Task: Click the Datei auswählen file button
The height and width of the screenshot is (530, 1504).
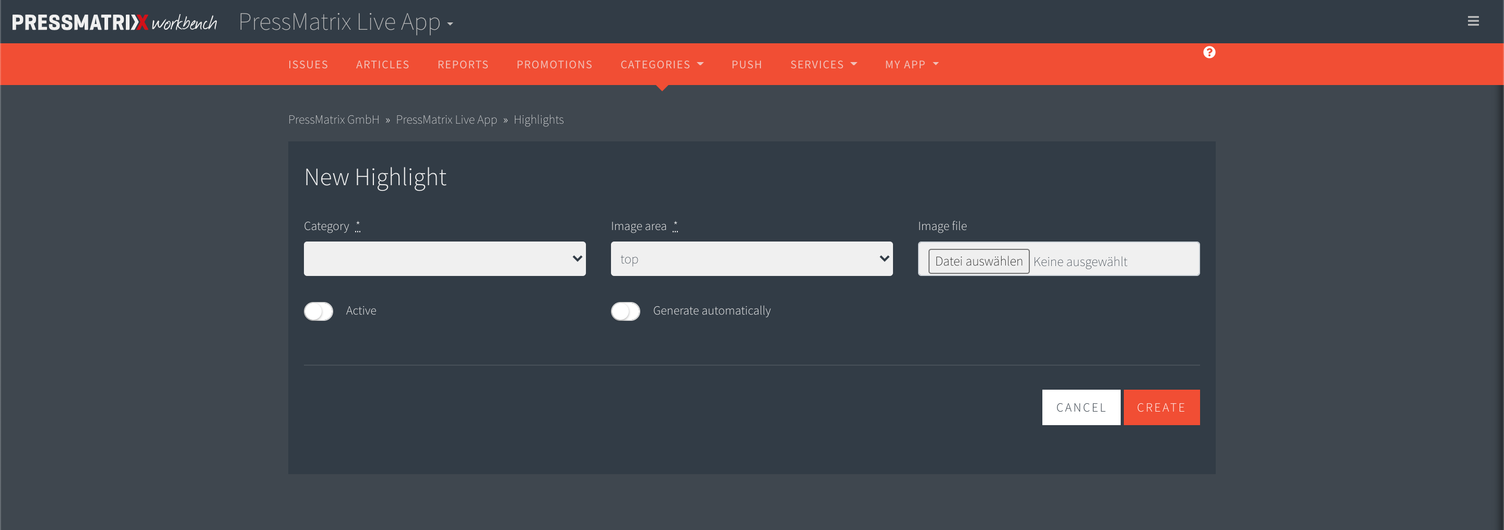Action: (x=979, y=261)
